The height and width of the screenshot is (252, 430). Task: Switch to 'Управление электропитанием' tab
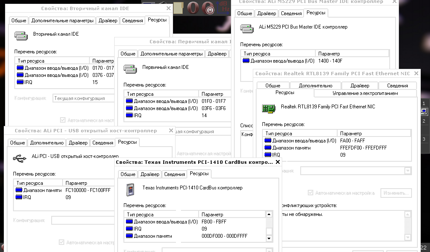point(365,93)
